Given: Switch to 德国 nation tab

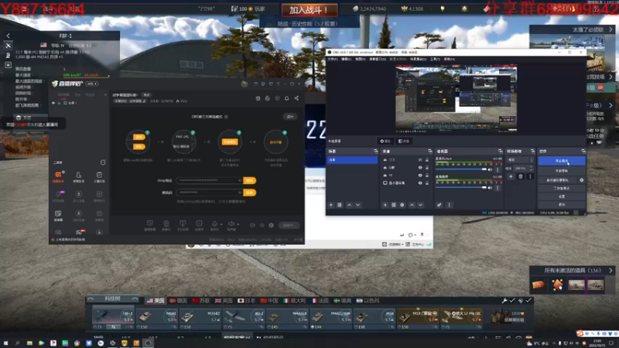Looking at the screenshot, I should [x=179, y=301].
